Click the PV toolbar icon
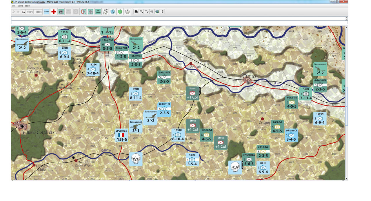The height and width of the screenshot is (201, 371). 61,12
